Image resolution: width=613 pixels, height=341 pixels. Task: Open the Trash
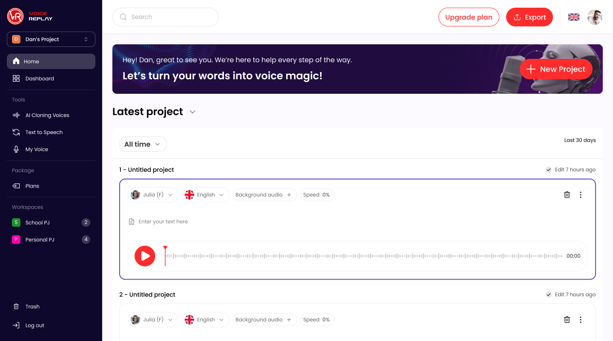[x=32, y=306]
